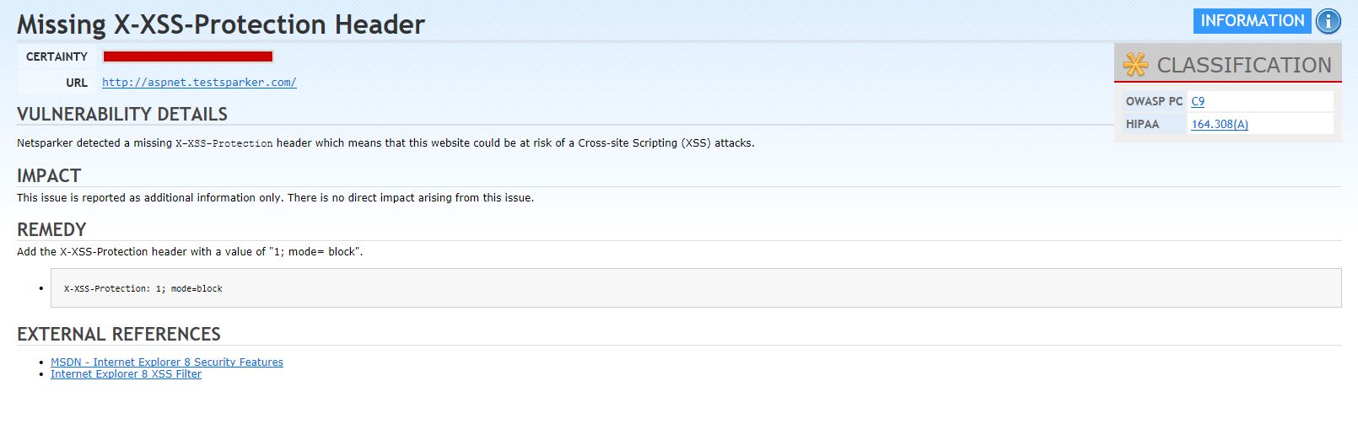This screenshot has height=424, width=1358.
Task: Select the Impact section heading
Action: click(x=49, y=175)
